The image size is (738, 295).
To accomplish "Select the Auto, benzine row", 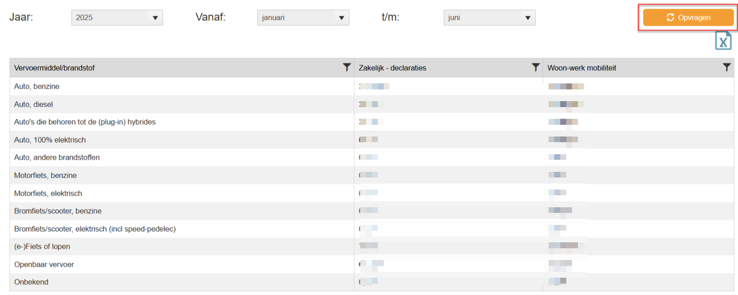I will (x=372, y=86).
